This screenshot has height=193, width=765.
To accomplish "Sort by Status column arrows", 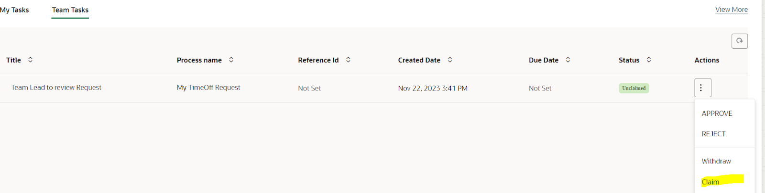I will pyautogui.click(x=649, y=60).
